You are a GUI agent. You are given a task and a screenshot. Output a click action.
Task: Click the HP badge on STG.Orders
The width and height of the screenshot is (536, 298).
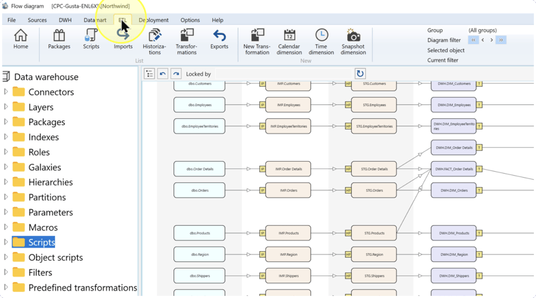pos(348,190)
